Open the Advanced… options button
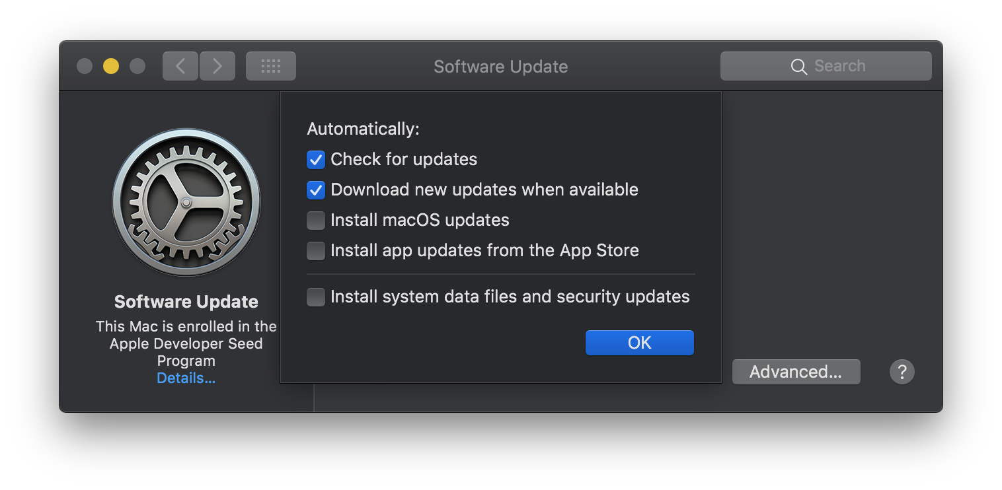Viewport: 1002px width, 490px height. [796, 372]
